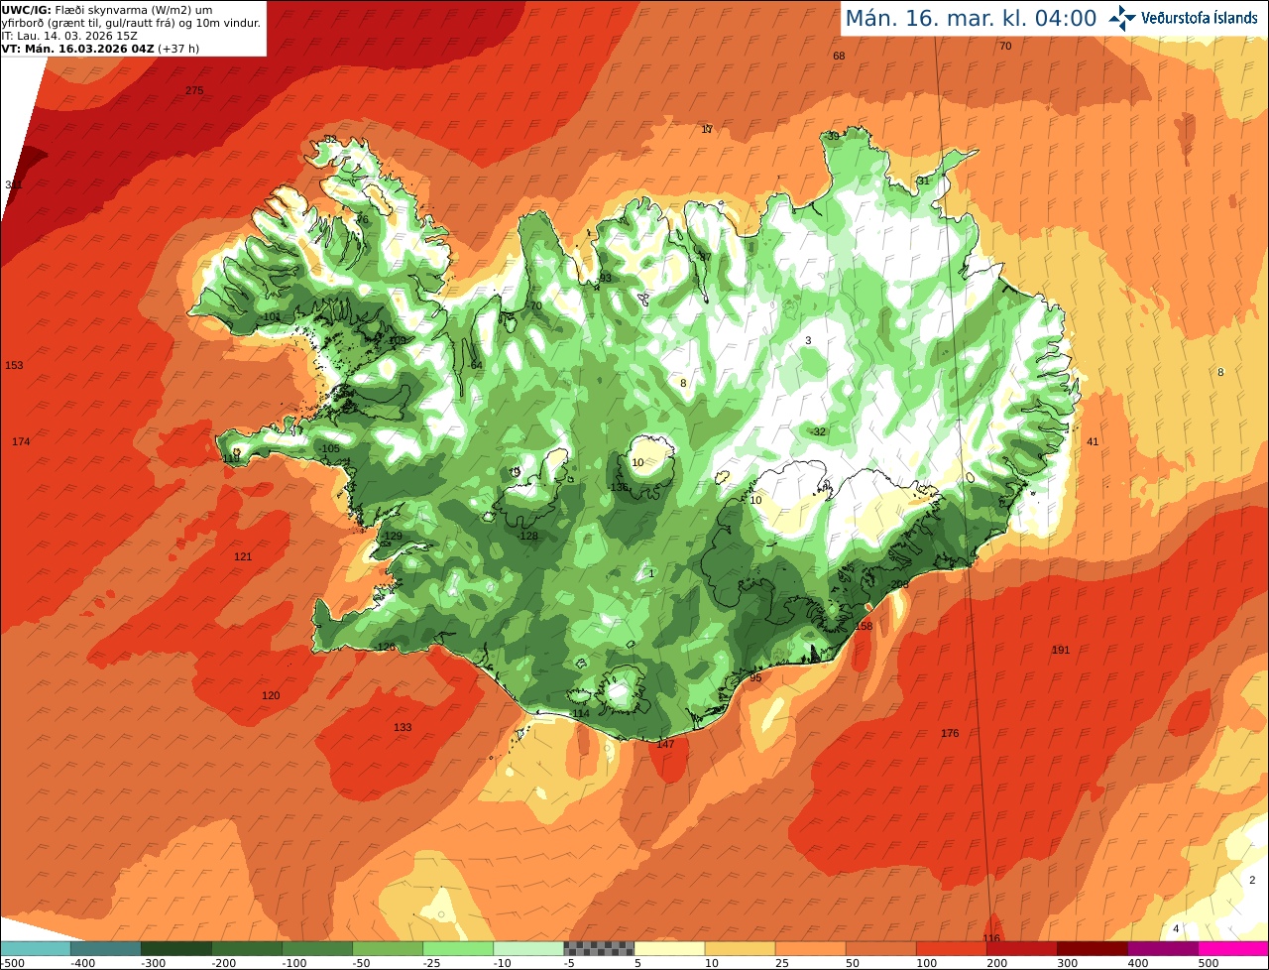This screenshot has height=970, width=1269.
Task: Pick the red swatch between 200 and 300
Action: click(x=1020, y=948)
